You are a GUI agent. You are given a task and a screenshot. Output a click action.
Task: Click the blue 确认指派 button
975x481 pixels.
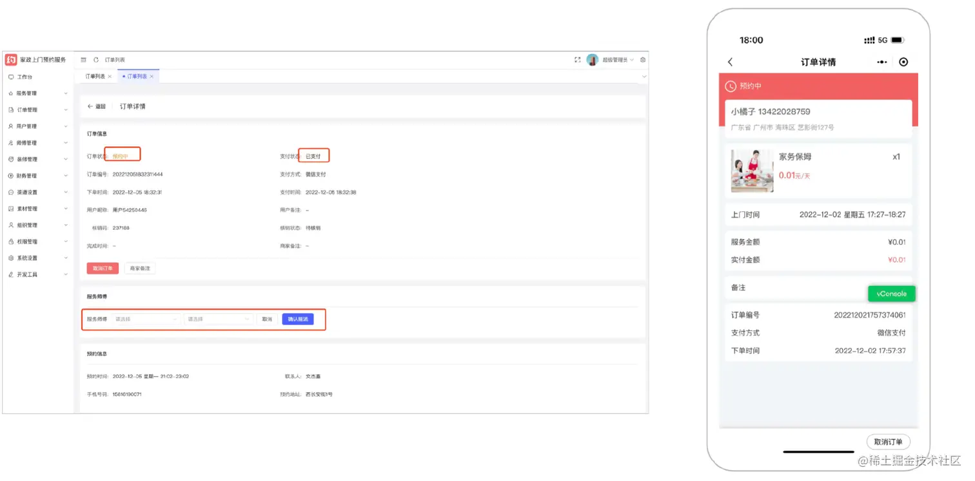[x=298, y=319]
